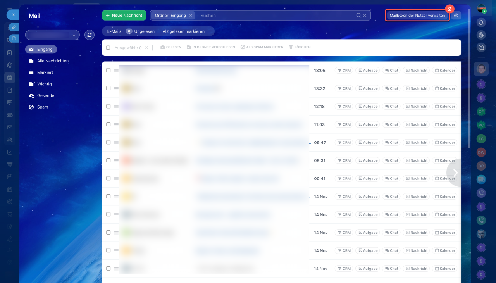Open the calendar icon in the left sidebar
Viewport: 496px width, 283px height.
click(10, 78)
